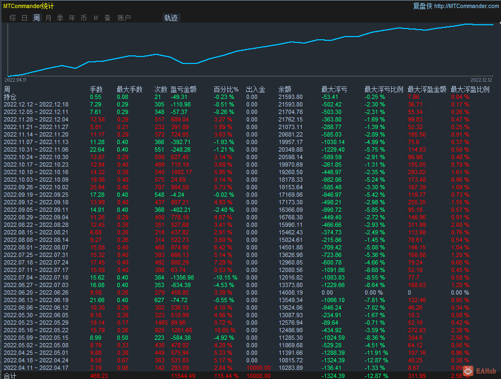Image resolution: width=501 pixels, height=379 pixels.
Task: Open the 月 monthly statistics tab
Action: click(x=48, y=18)
